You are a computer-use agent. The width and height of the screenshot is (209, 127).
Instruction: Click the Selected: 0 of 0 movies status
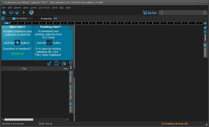coord(13,124)
